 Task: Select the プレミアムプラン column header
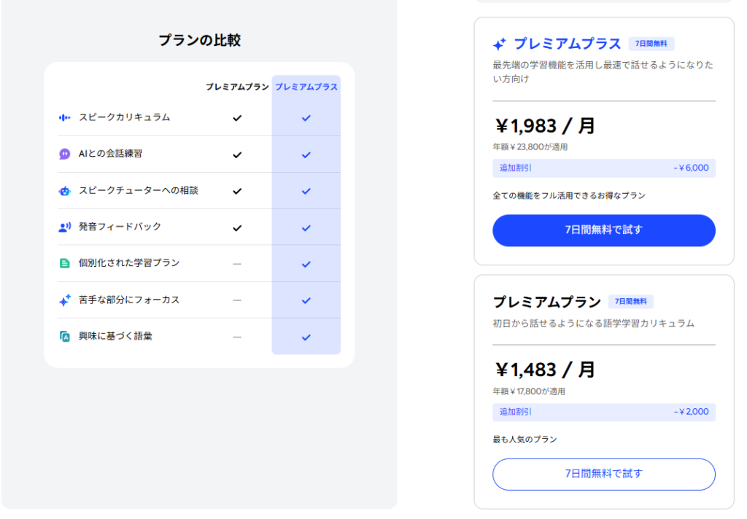click(x=236, y=87)
